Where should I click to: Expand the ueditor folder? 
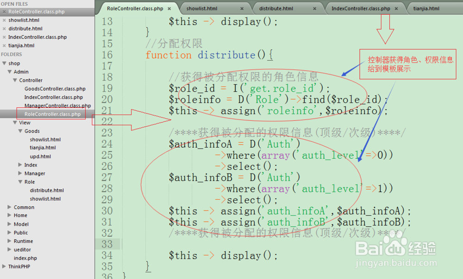pyautogui.click(x=9, y=249)
